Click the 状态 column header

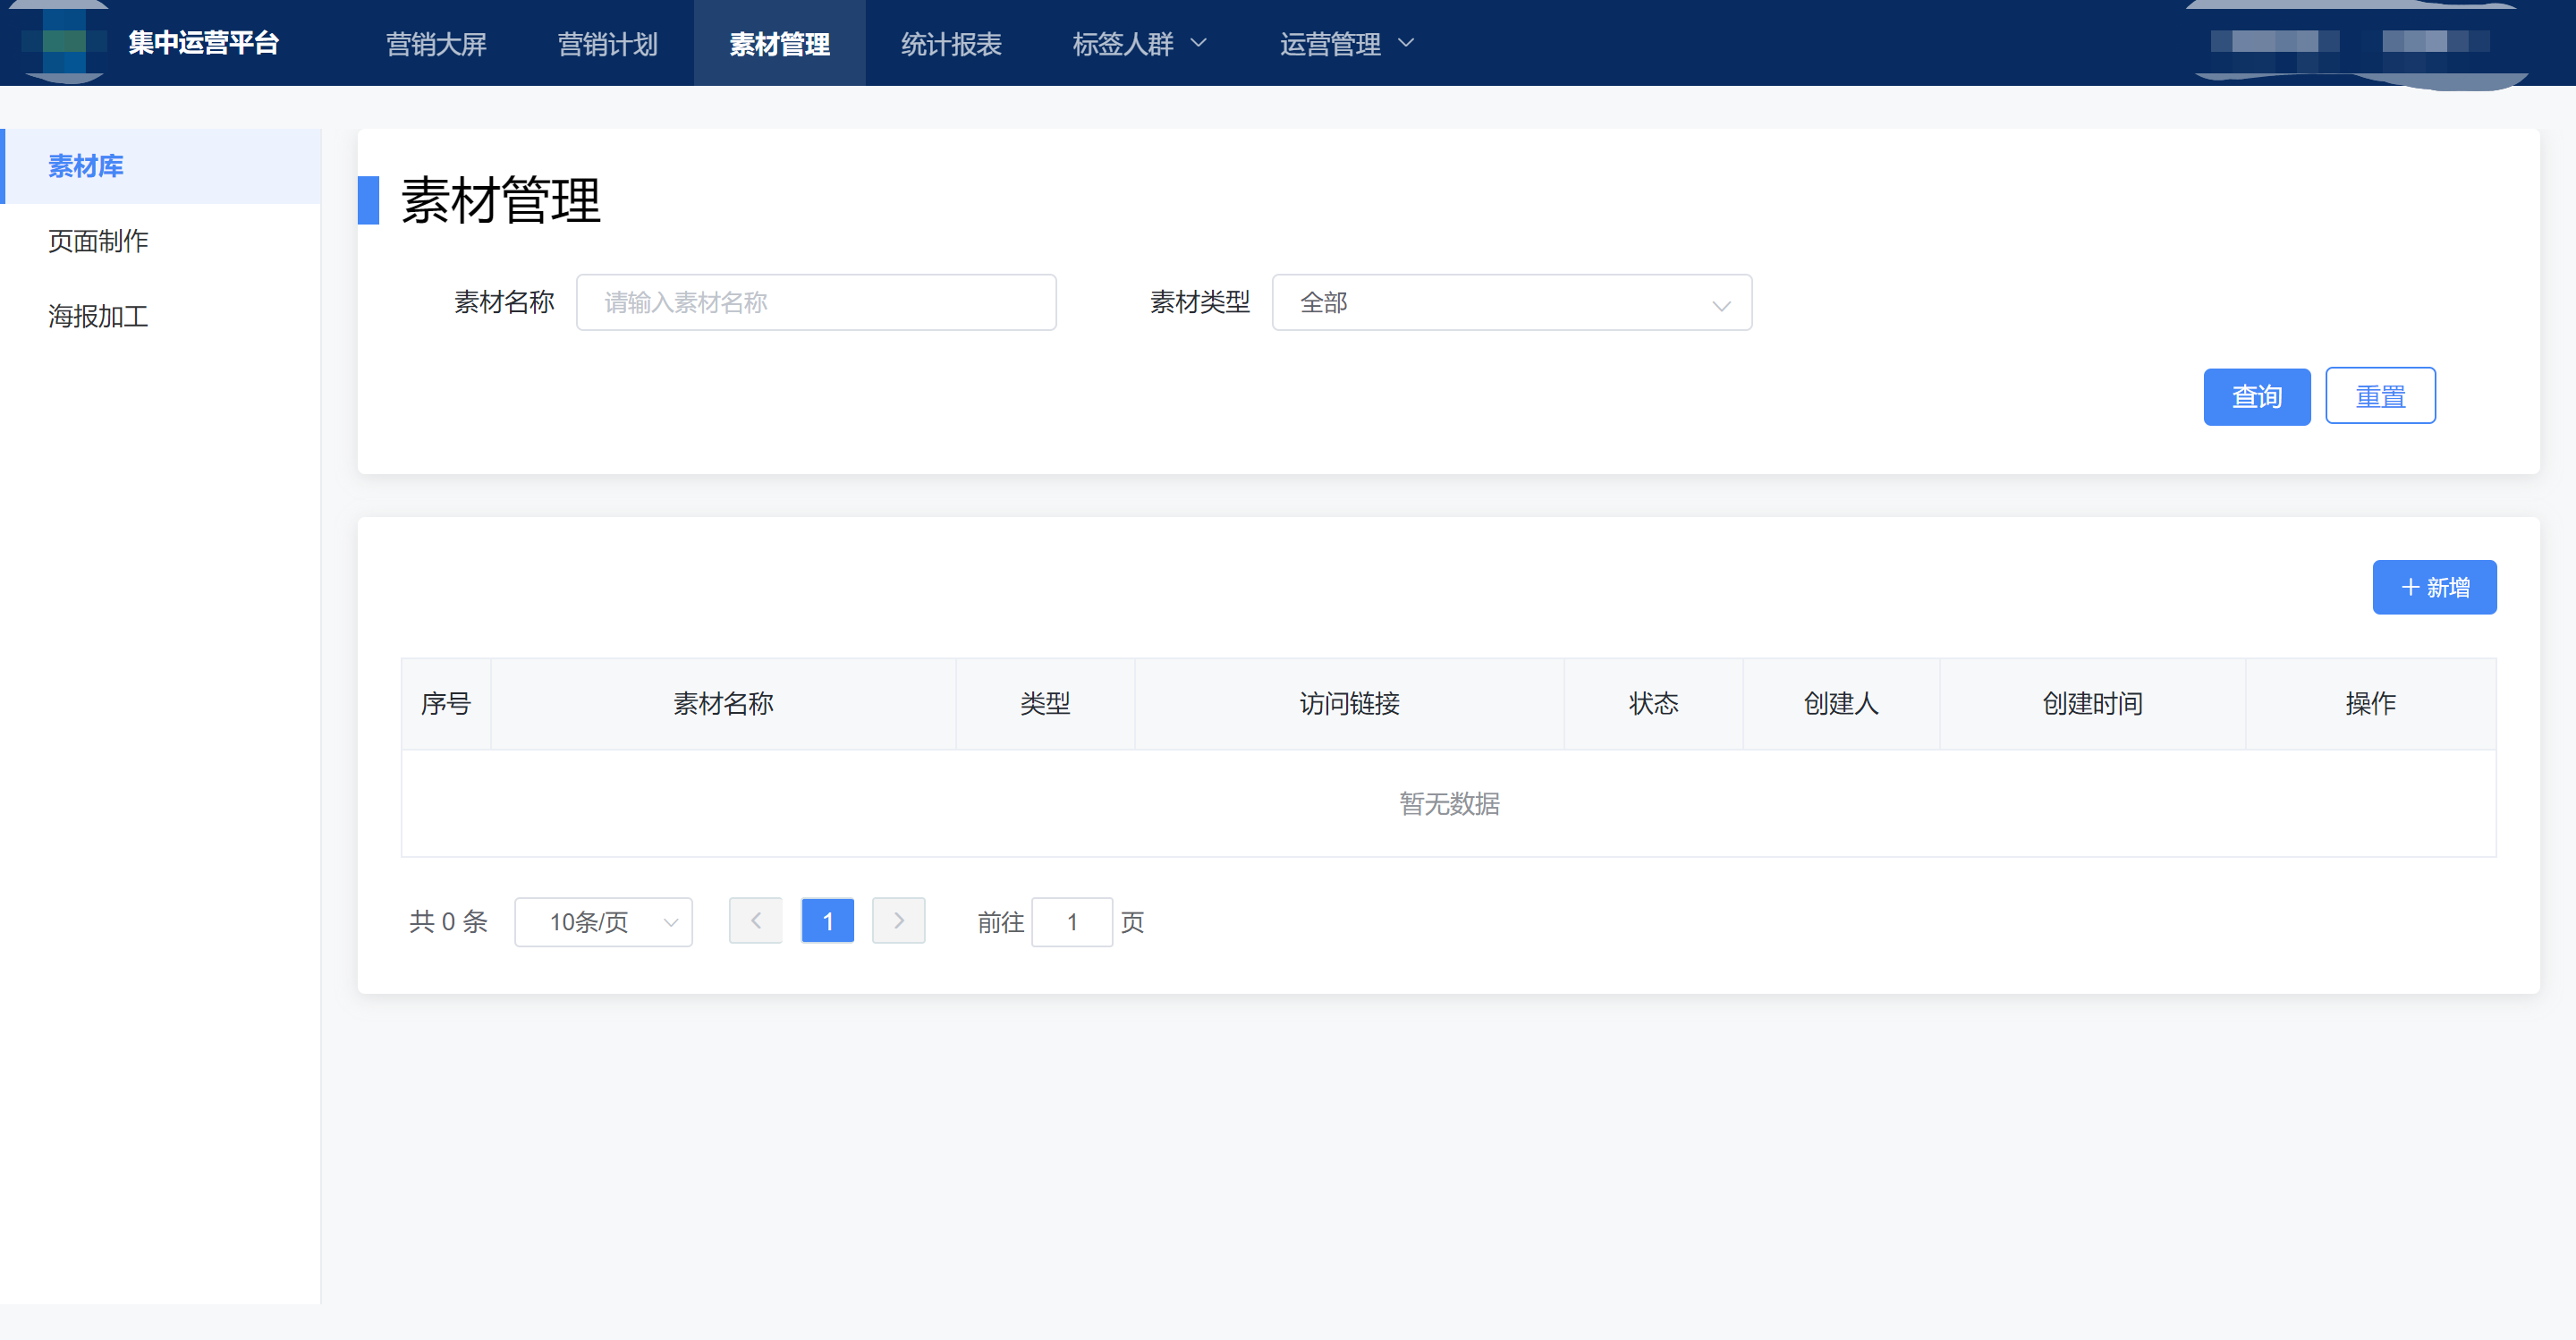coord(1653,704)
